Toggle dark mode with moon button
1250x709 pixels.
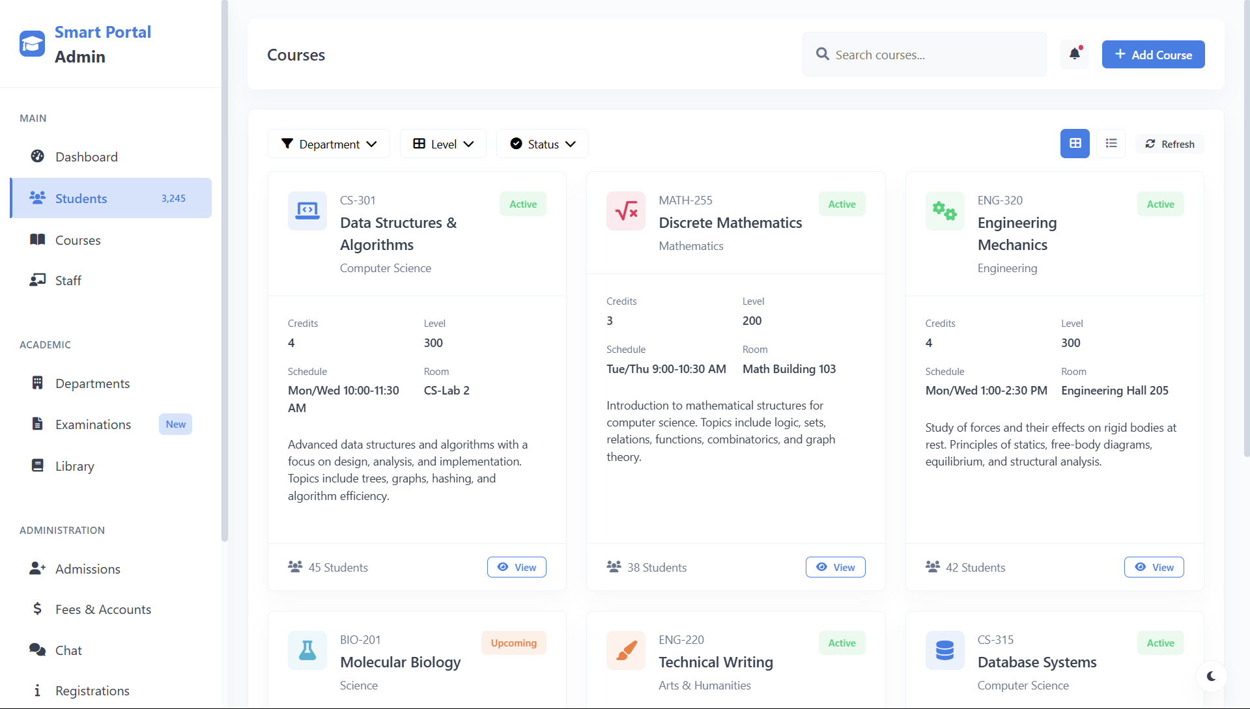[x=1211, y=676]
